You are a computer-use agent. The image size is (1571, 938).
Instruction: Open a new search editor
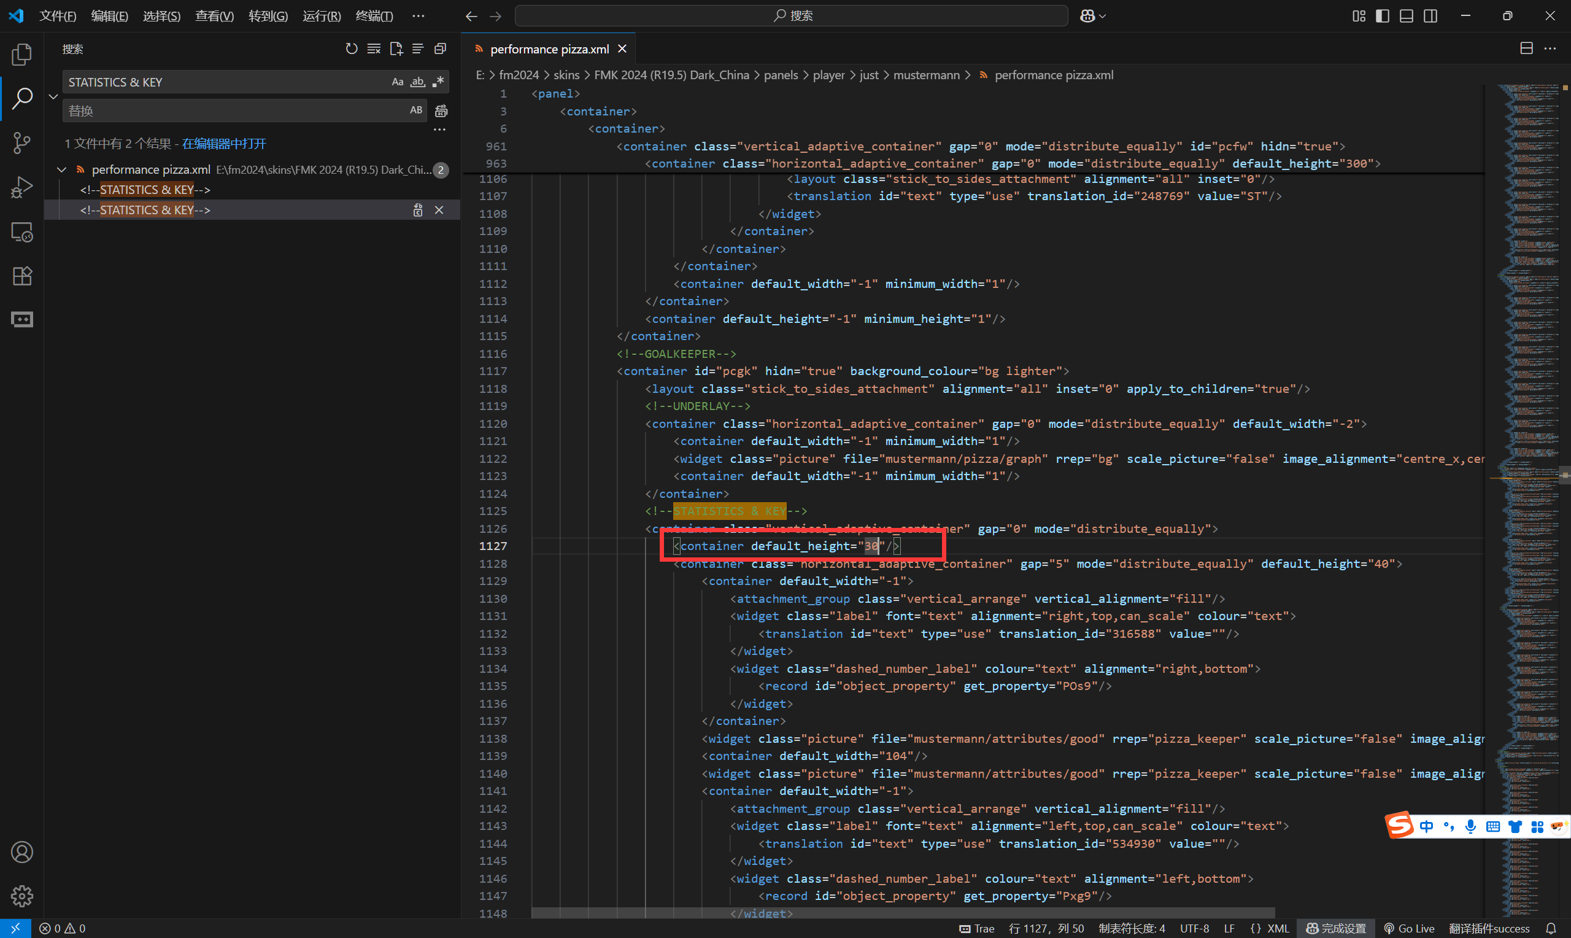tap(396, 48)
